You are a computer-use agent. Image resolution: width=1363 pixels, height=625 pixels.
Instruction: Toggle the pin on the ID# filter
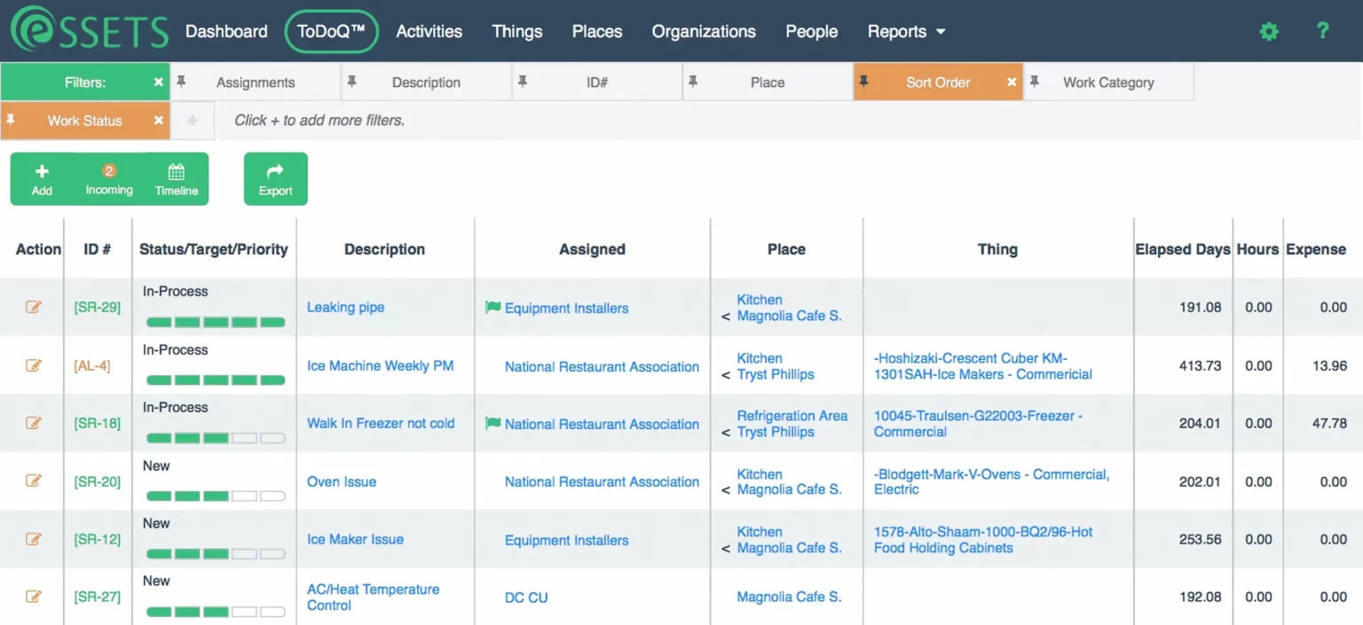pyautogui.click(x=523, y=82)
